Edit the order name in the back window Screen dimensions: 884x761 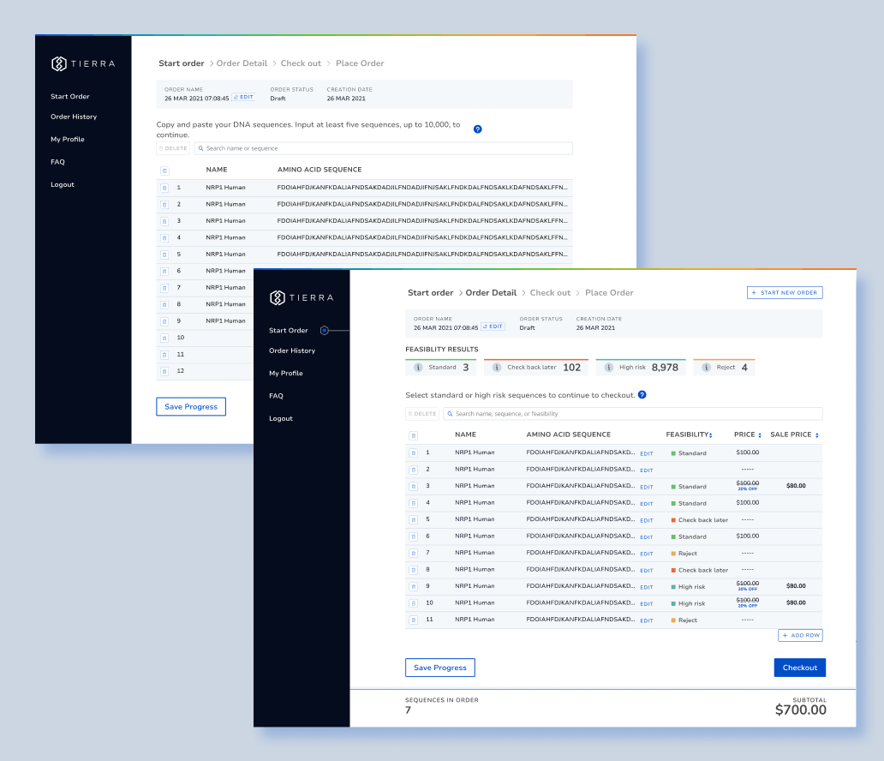(x=244, y=97)
